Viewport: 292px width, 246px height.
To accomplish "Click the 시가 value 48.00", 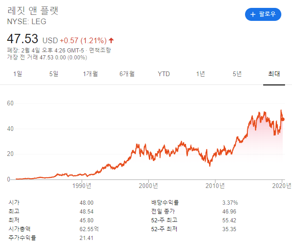I will pyautogui.click(x=86, y=203).
